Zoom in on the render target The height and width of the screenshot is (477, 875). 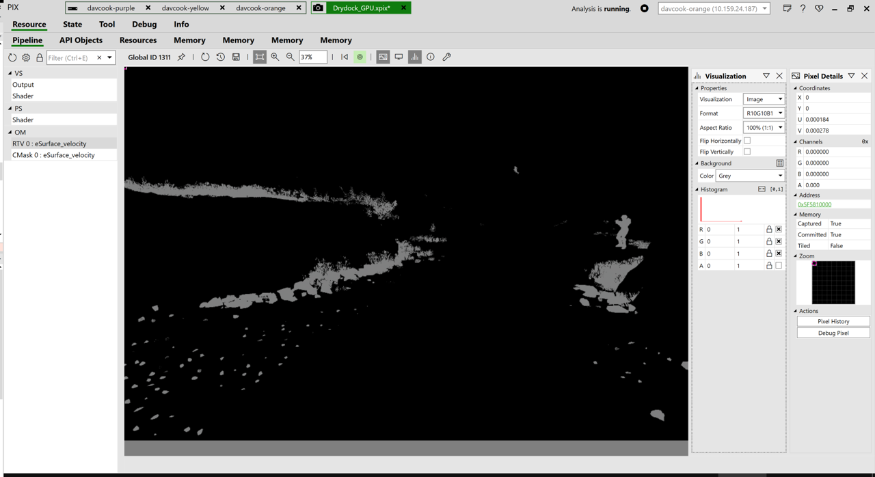pyautogui.click(x=275, y=57)
